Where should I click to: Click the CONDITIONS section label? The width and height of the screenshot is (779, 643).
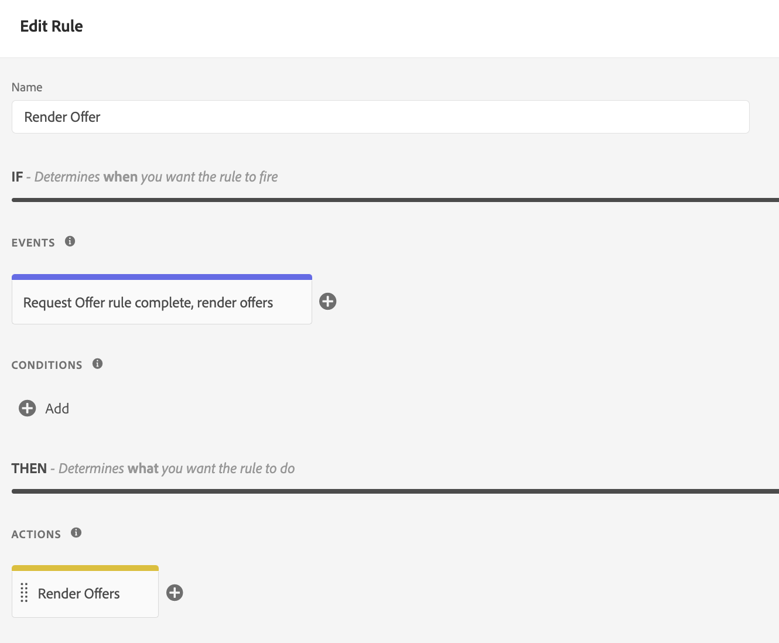click(x=47, y=365)
